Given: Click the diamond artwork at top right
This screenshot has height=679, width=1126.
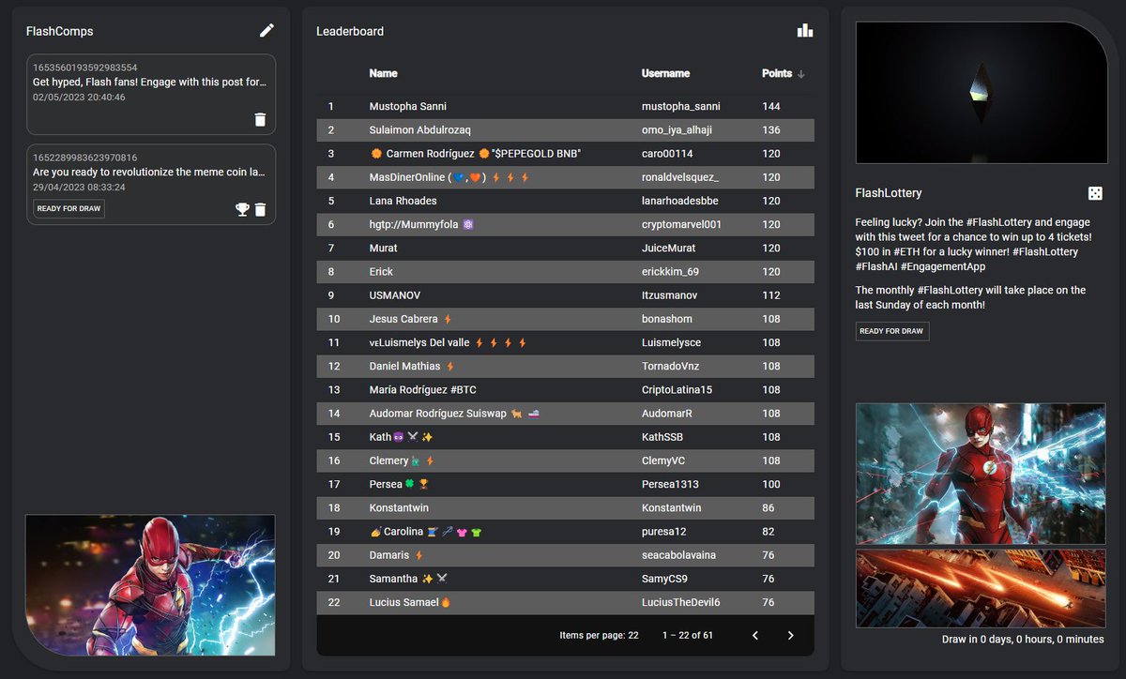Looking at the screenshot, I should click(x=981, y=91).
